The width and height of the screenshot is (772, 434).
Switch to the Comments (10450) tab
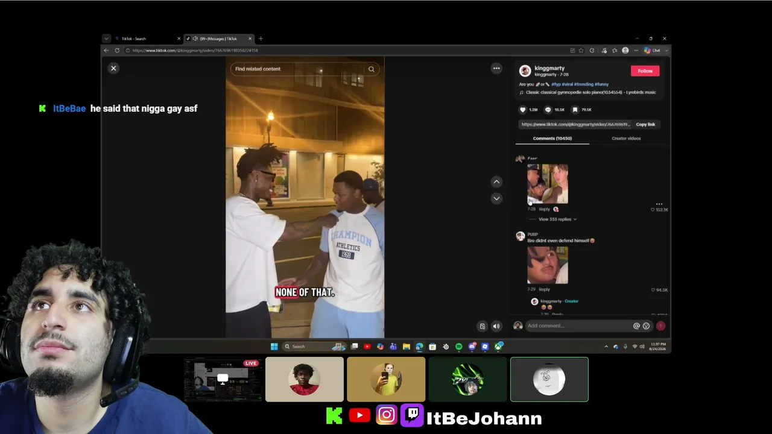click(552, 138)
